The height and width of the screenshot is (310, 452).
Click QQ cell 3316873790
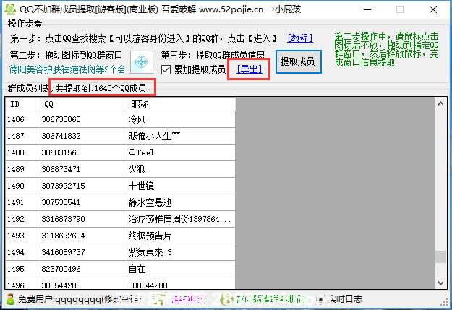[83, 219]
